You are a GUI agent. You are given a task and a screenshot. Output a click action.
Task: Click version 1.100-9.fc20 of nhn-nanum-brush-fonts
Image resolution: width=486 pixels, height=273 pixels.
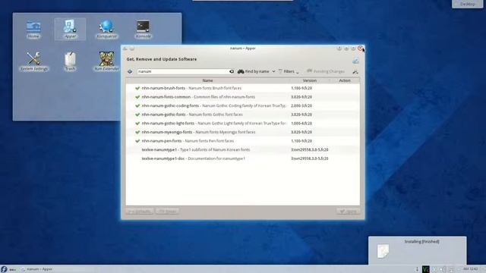(x=301, y=88)
